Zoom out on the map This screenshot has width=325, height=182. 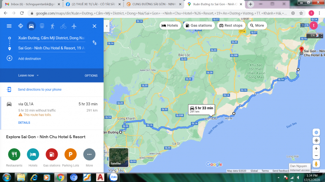(x=316, y=156)
